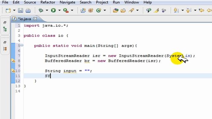Open the orange outline view icon in left sidebar

5,49
